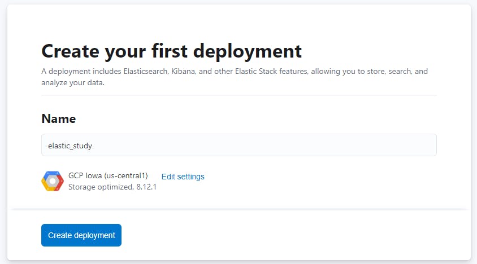The width and height of the screenshot is (477, 264).
Task: Click the Elastic Stack features phrase
Action: pyautogui.click(x=271, y=72)
